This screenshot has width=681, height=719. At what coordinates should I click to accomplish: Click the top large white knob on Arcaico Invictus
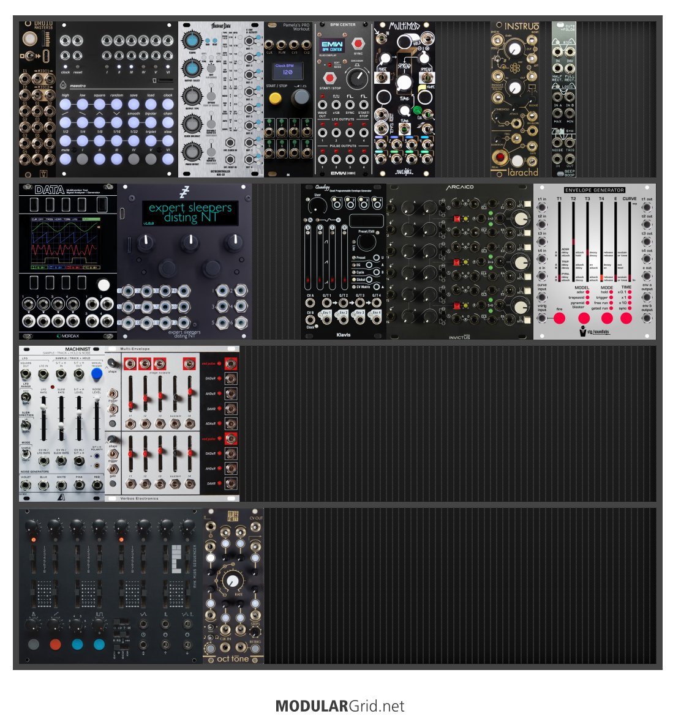(521, 218)
